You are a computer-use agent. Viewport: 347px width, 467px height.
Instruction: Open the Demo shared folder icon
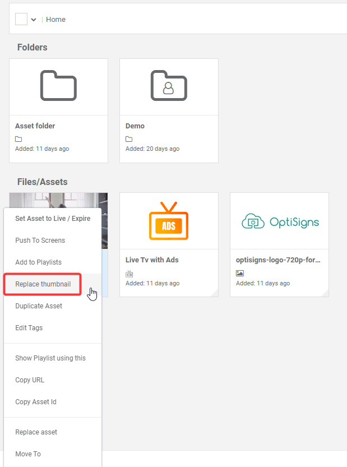click(169, 86)
